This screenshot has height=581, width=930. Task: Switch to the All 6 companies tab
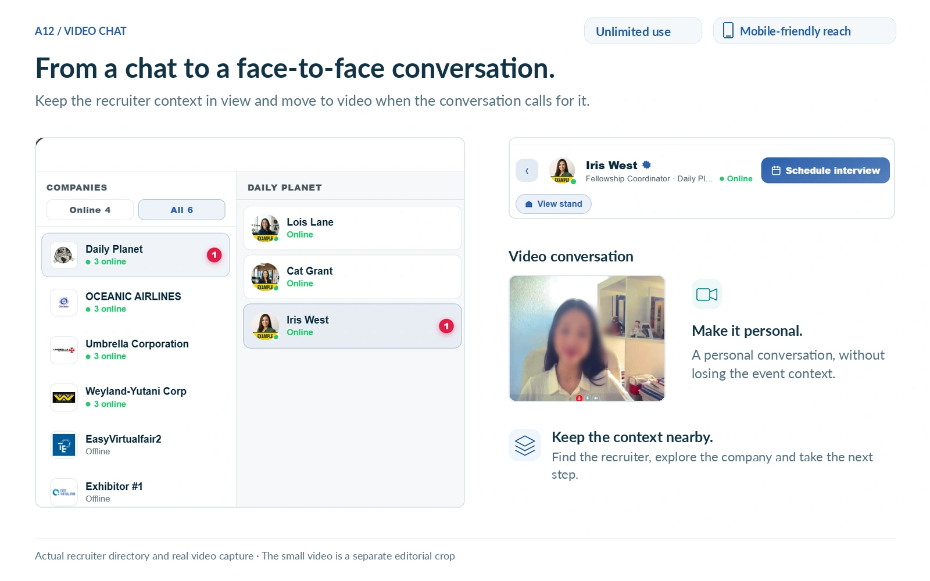pos(181,210)
